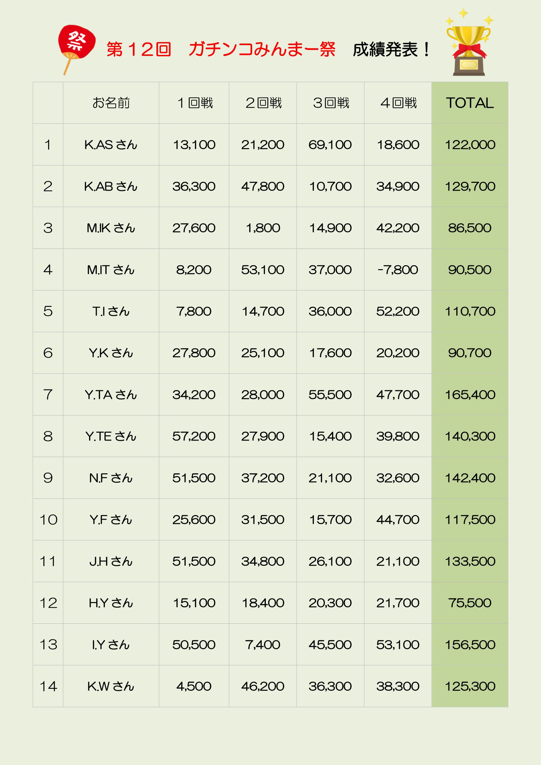Select the お名前 column header
Image resolution: width=541 pixels, height=765 pixels.
click(111, 103)
